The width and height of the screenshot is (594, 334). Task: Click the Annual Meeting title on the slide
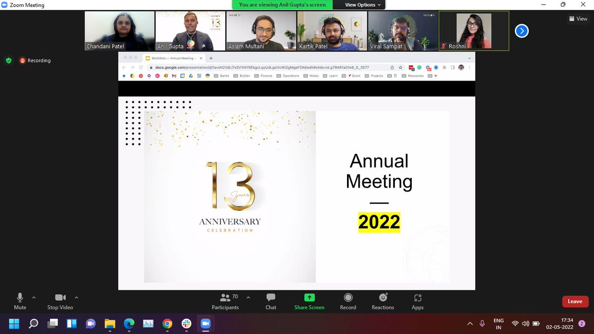click(x=379, y=171)
